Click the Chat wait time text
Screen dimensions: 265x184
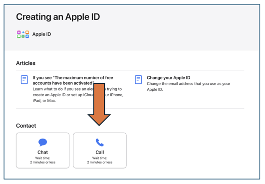(43, 160)
